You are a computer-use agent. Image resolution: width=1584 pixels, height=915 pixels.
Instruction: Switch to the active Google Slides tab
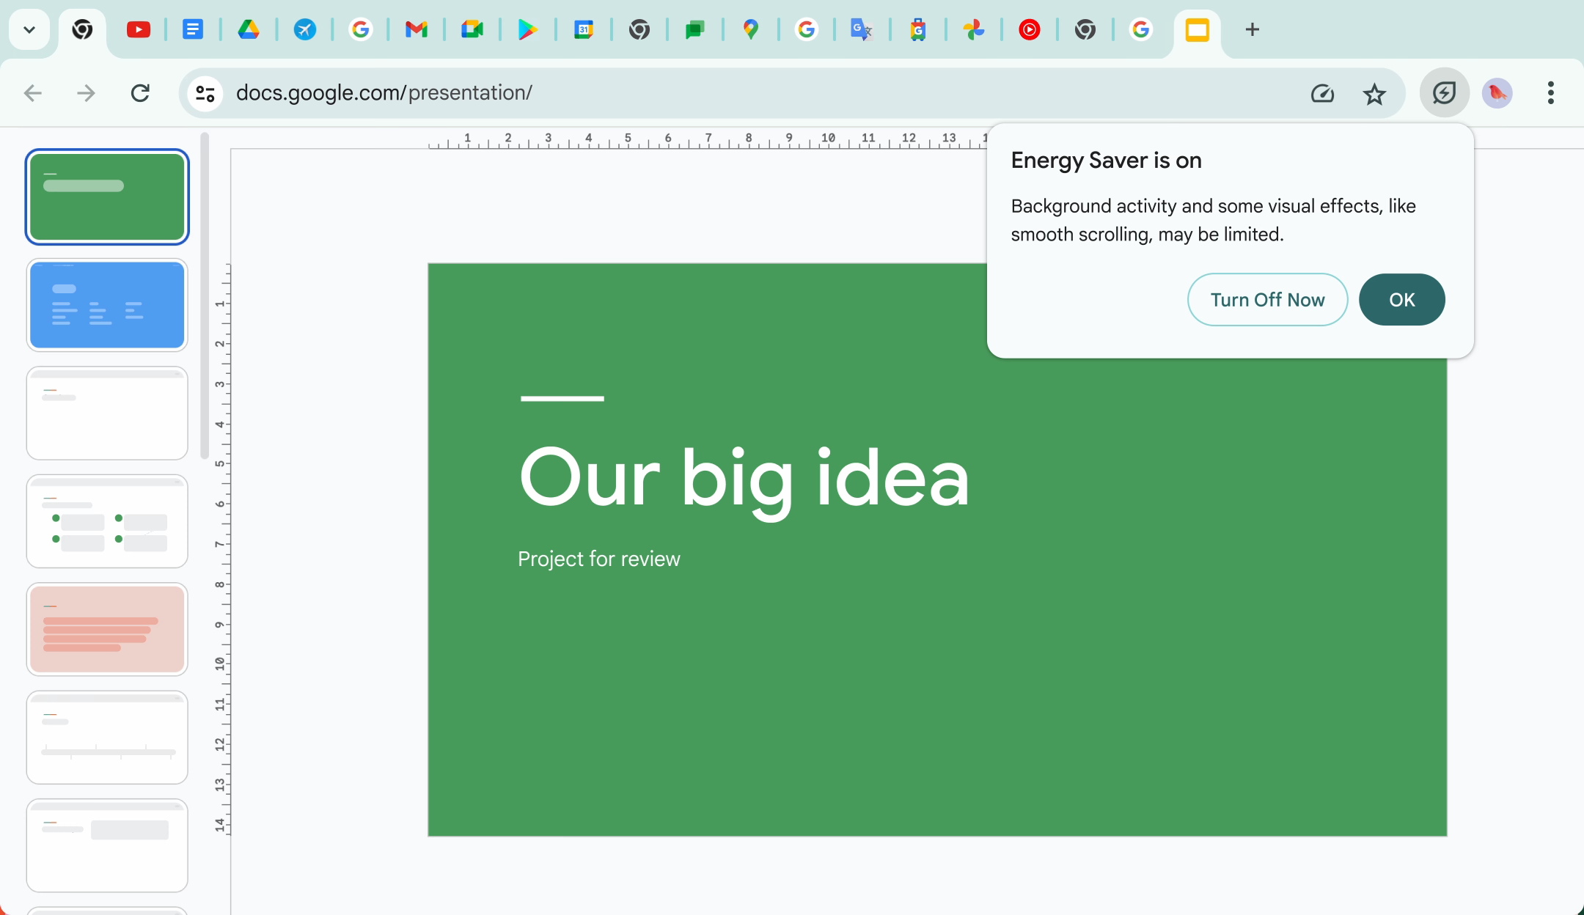(x=1196, y=29)
